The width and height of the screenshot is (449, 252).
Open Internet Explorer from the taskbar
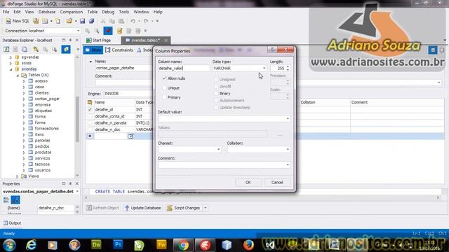pos(31,245)
